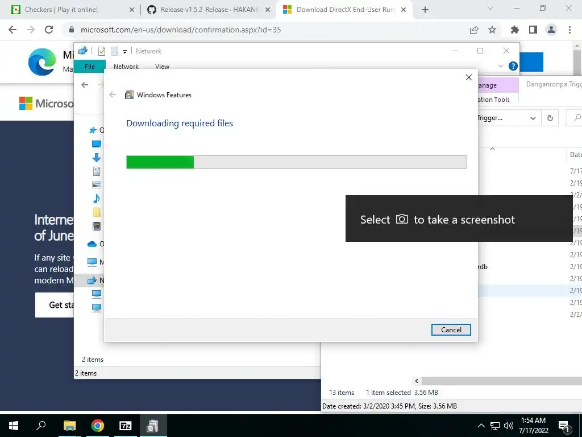Open Chrome from taskbar

(x=97, y=426)
